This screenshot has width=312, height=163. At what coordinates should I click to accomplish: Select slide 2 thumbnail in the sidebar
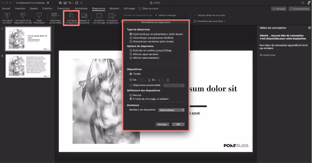28,66
